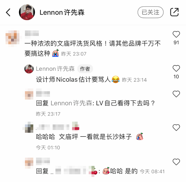The image size is (186, 182).
Task: Open avatar of the 01:10 commenter
Action: point(29,127)
